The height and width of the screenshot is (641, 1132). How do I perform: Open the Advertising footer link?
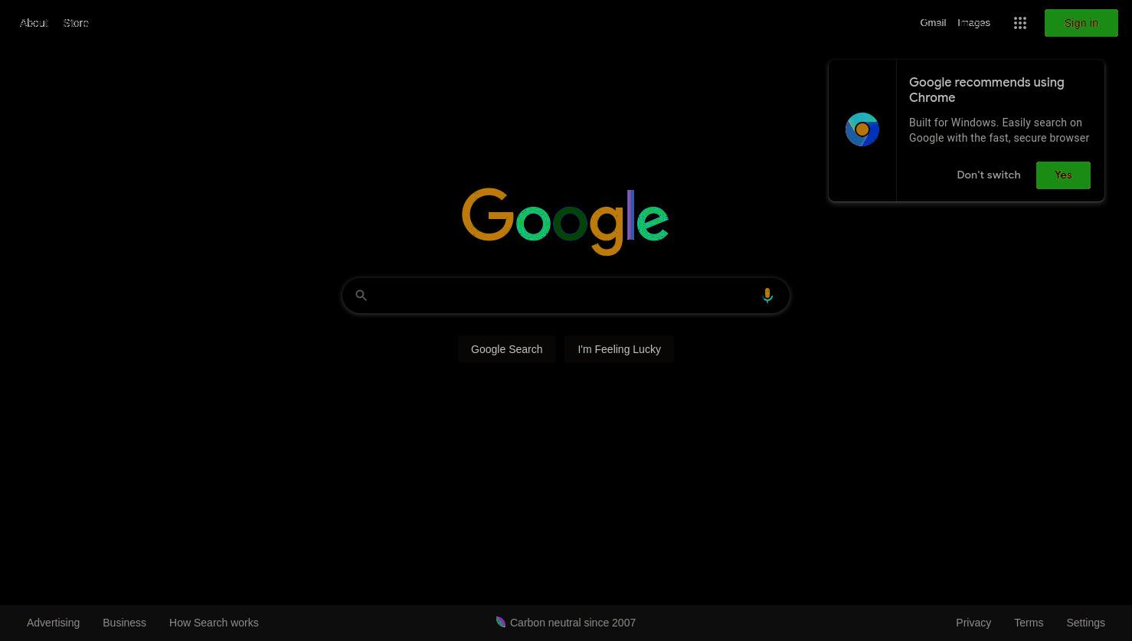tap(53, 623)
